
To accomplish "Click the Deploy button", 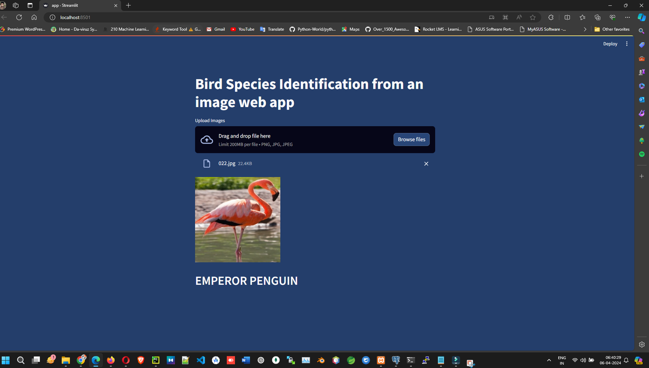I will point(610,44).
